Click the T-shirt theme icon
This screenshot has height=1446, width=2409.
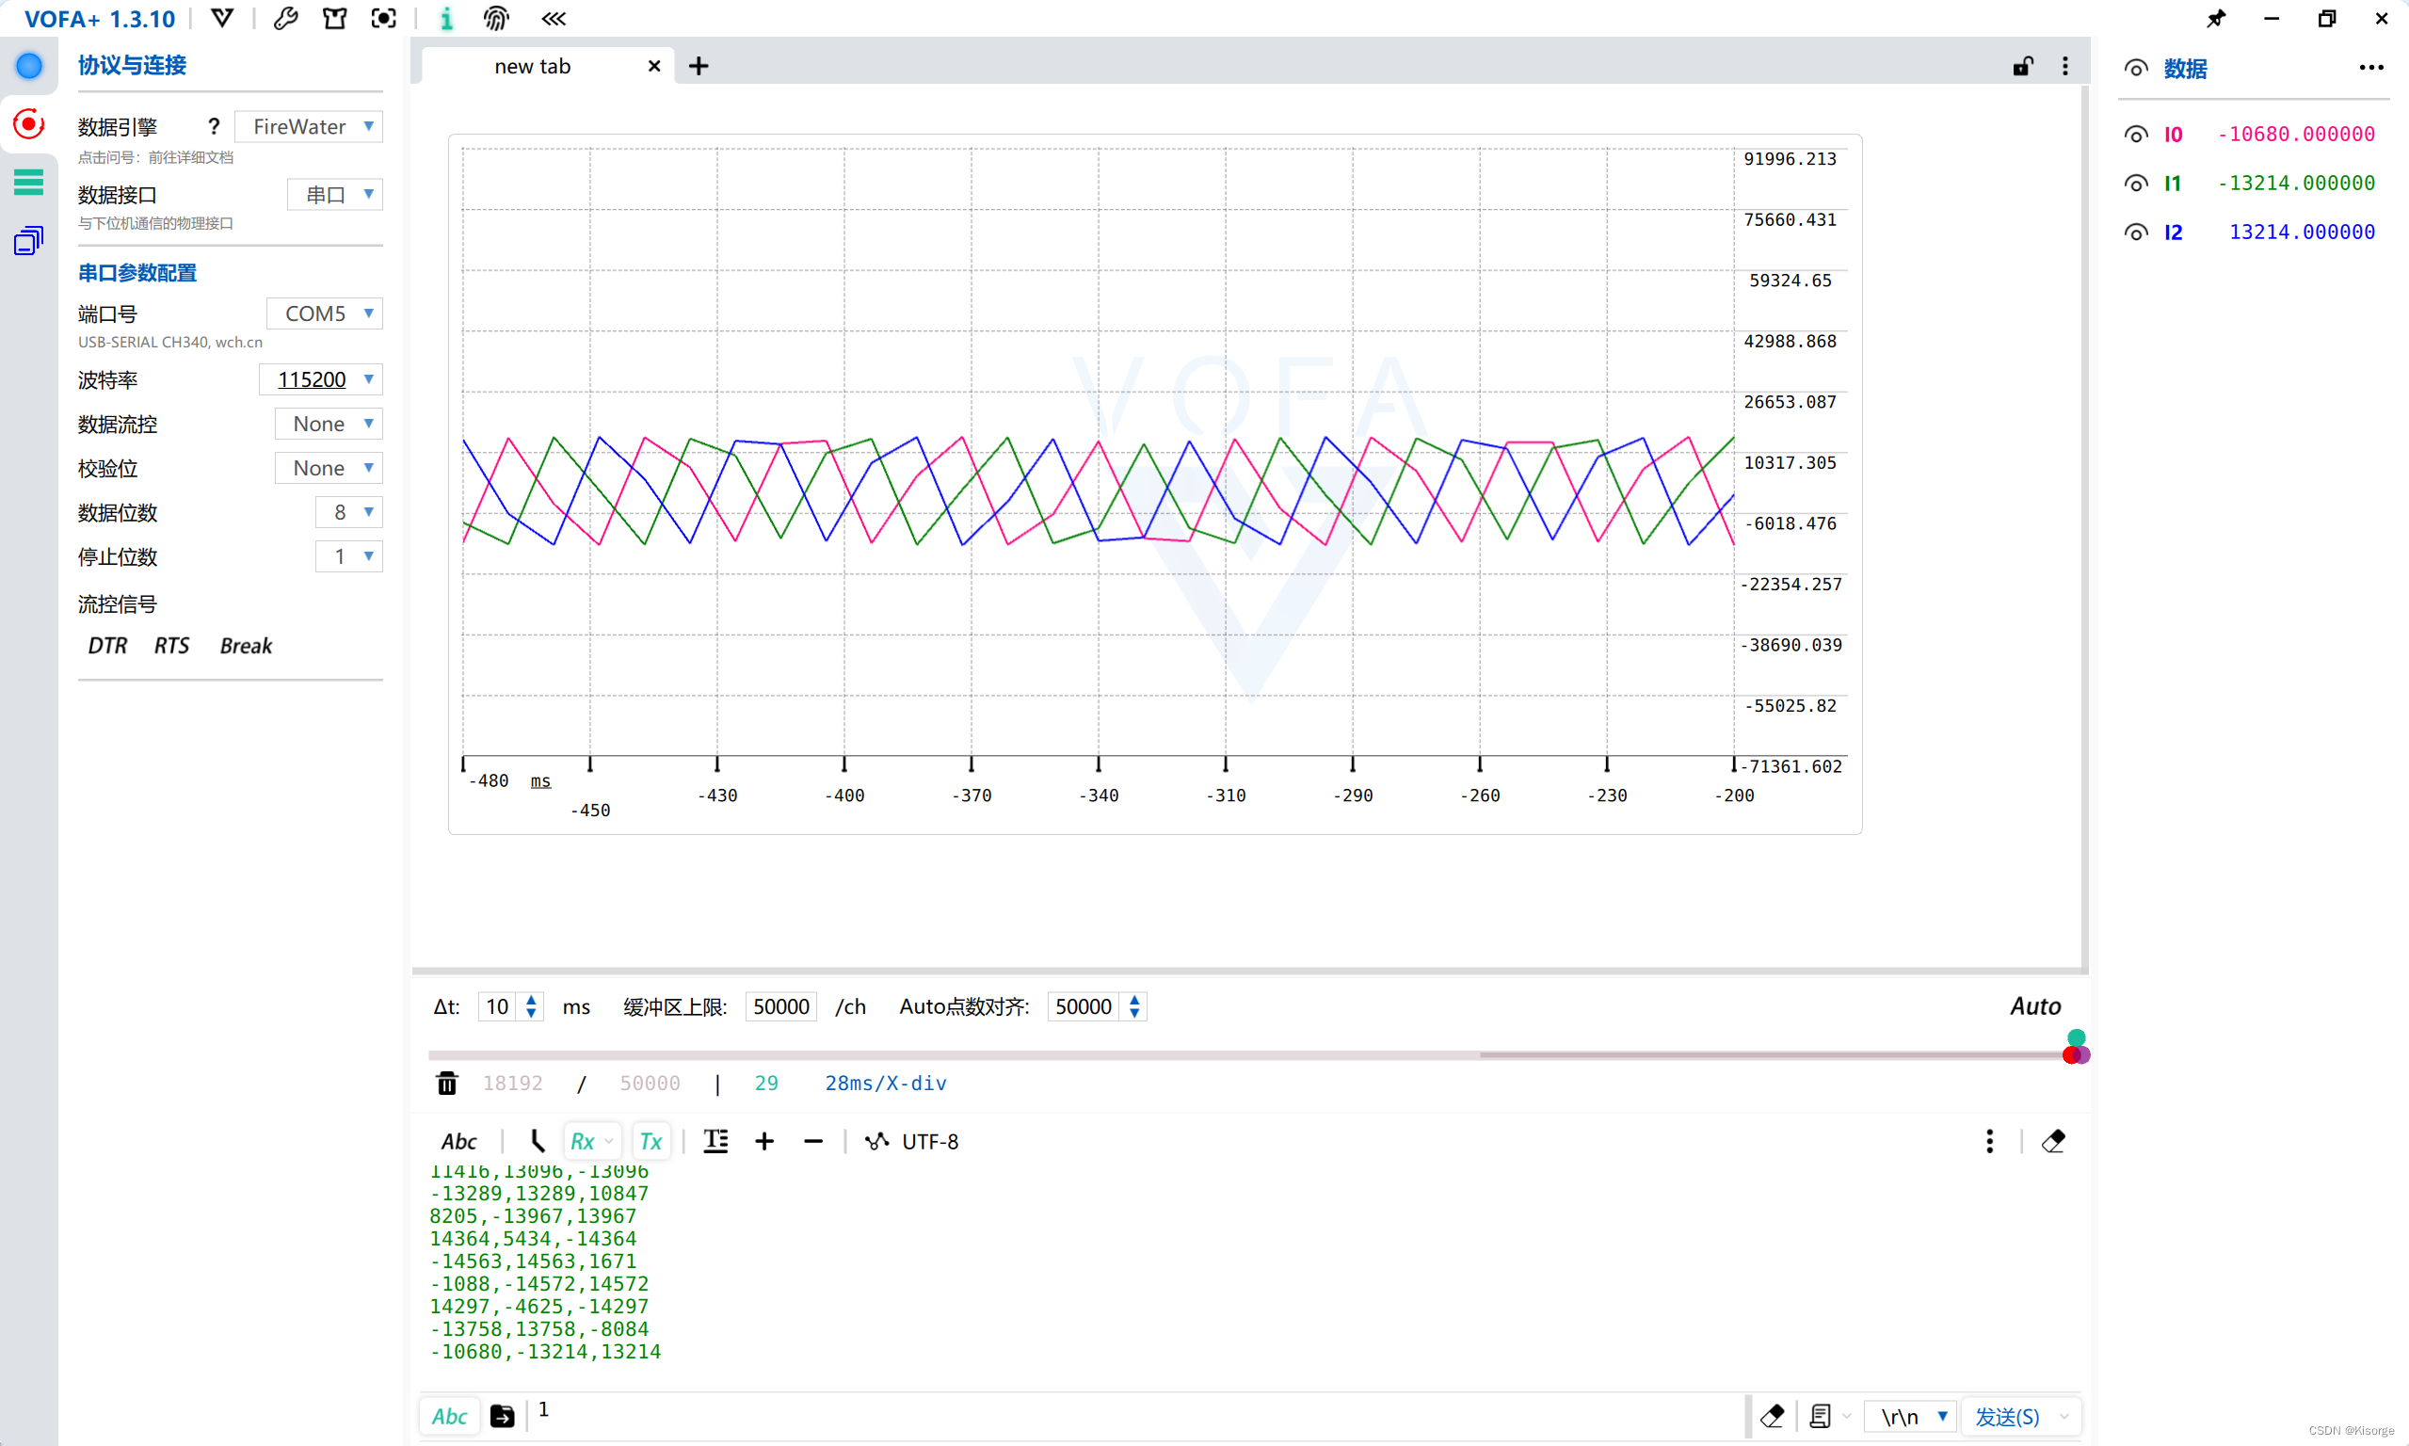334,19
